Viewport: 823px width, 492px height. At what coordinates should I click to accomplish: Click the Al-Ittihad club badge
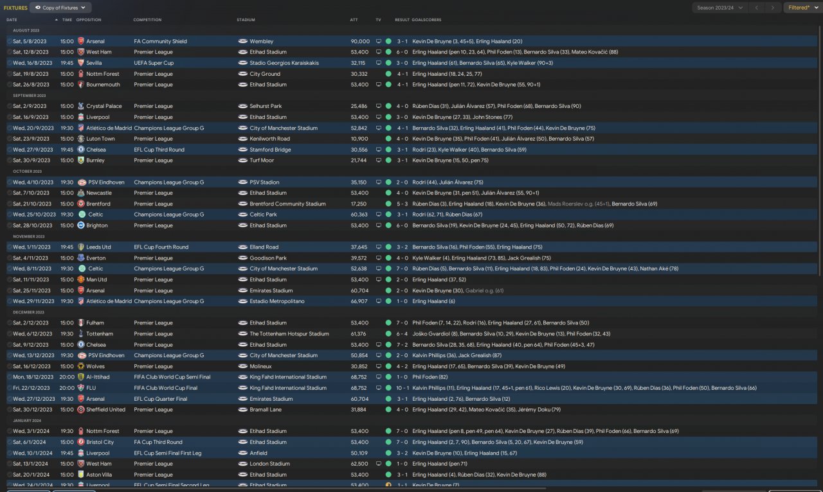point(81,377)
